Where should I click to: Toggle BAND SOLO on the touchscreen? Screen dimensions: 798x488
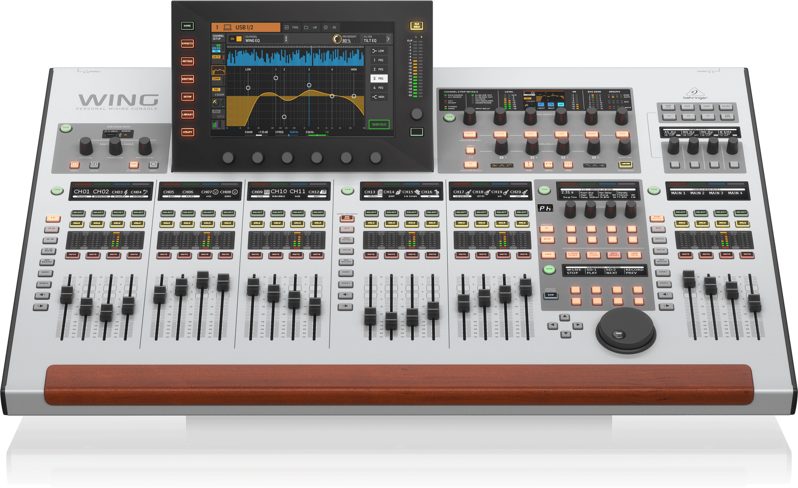[x=379, y=124]
